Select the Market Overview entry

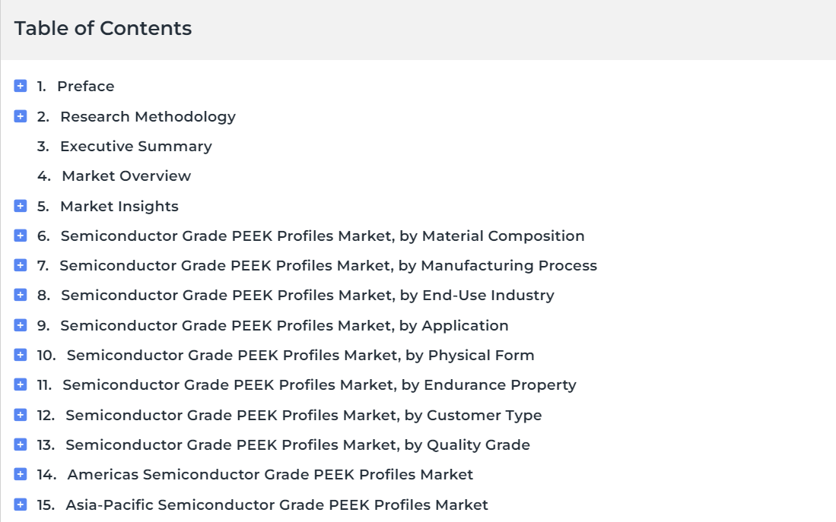coord(126,176)
